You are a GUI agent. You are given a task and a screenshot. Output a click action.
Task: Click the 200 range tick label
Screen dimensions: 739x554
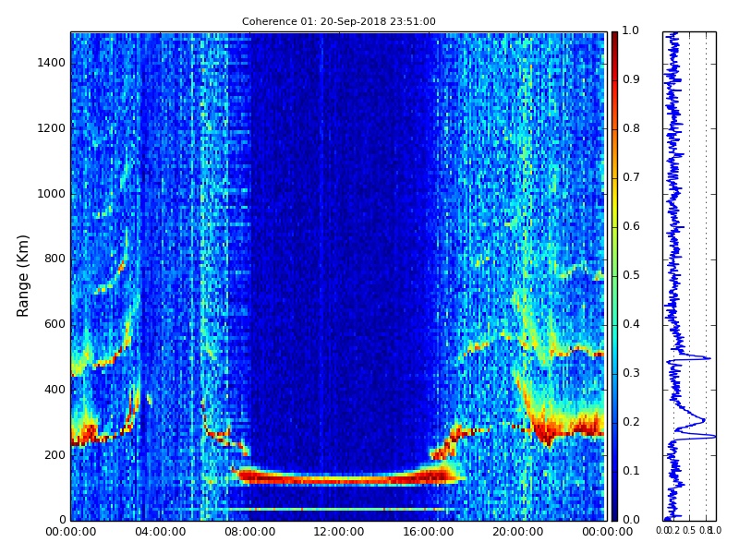coord(55,455)
